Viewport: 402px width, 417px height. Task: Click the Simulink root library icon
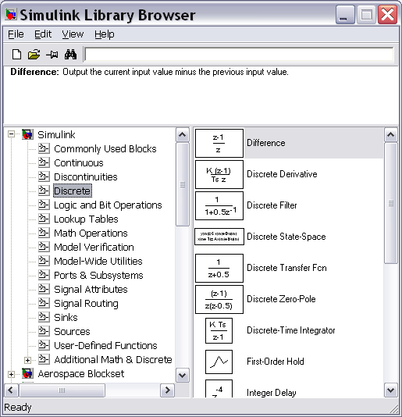click(27, 134)
